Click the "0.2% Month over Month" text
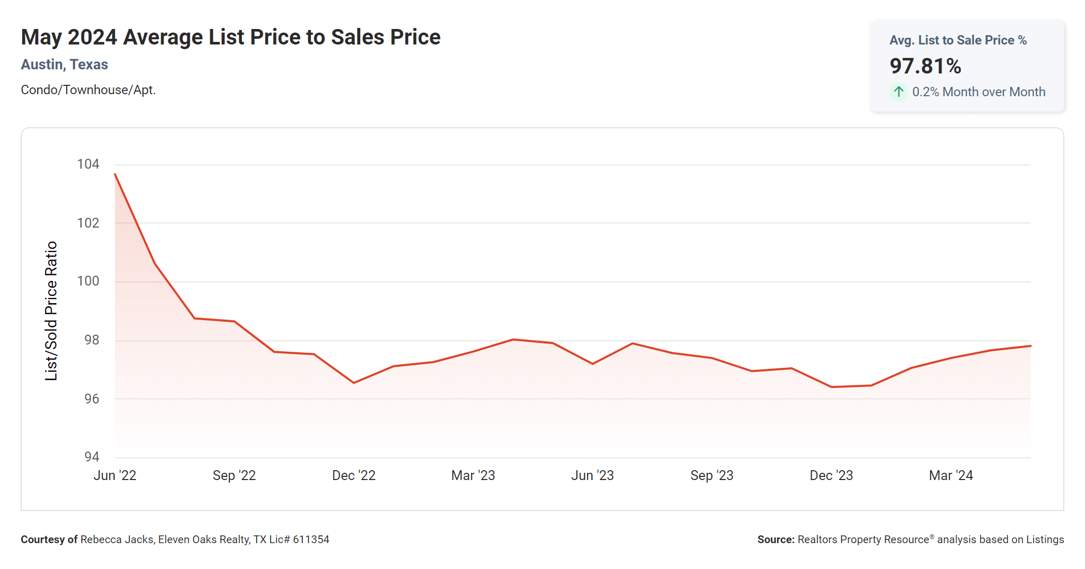1085x569 pixels. (x=978, y=92)
